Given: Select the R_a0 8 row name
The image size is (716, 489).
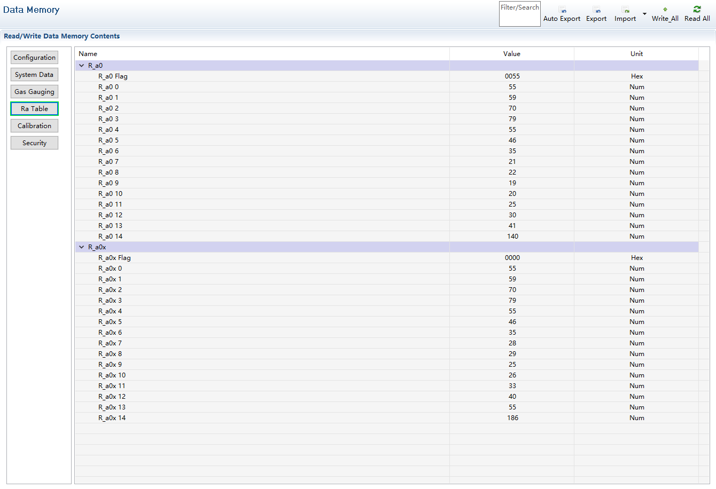Looking at the screenshot, I should 108,172.
